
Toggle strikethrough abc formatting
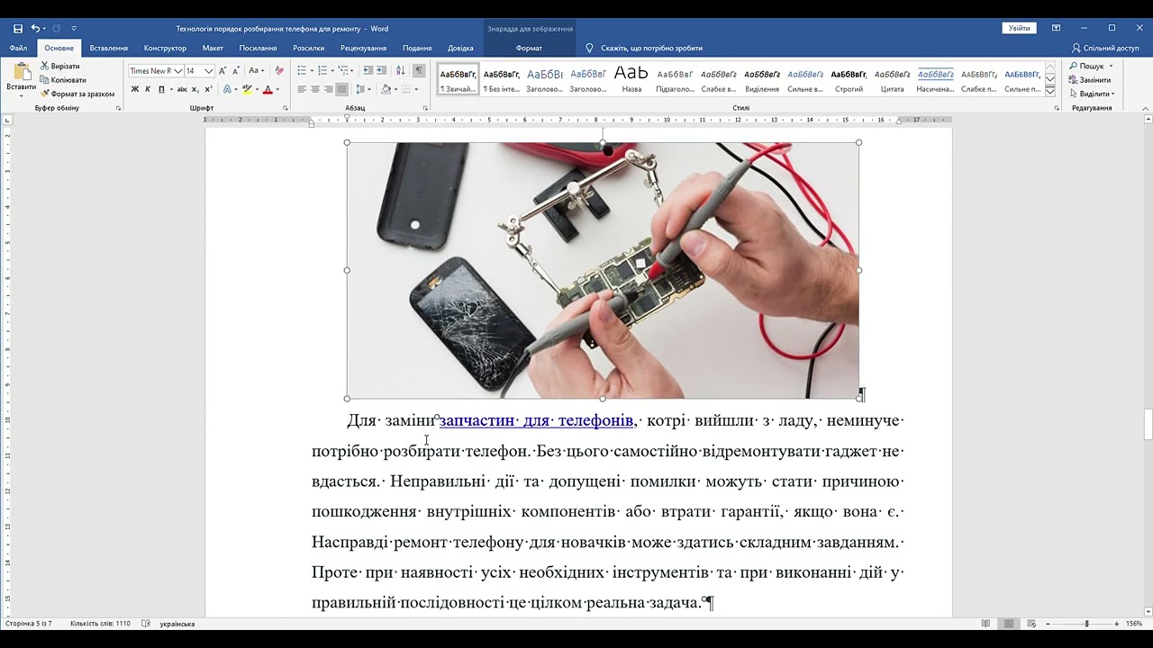coord(182,89)
